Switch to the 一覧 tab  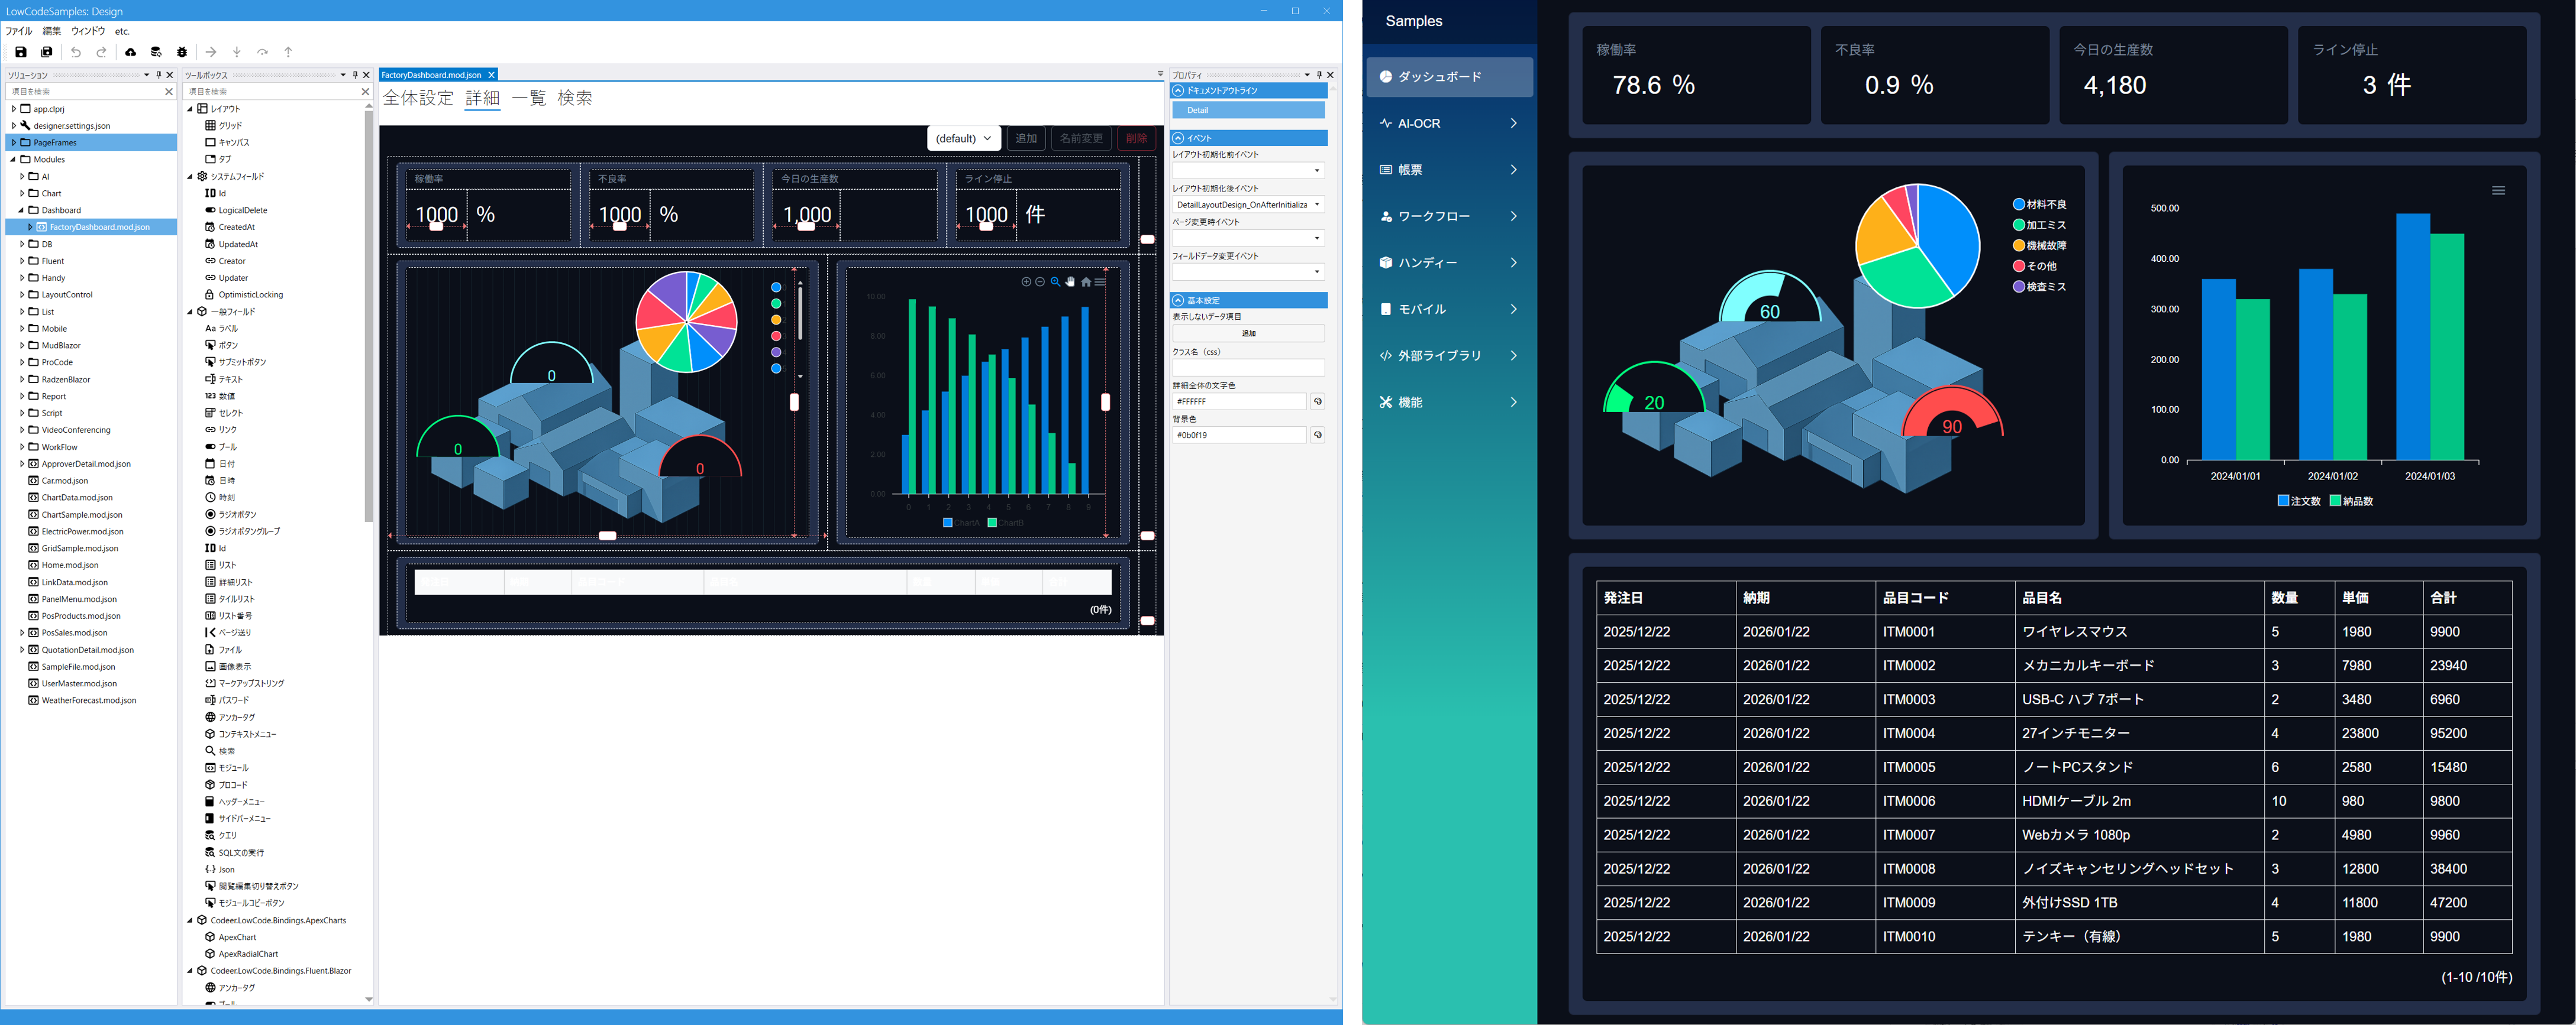click(529, 98)
